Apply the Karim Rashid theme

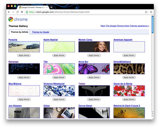[x=59, y=55]
